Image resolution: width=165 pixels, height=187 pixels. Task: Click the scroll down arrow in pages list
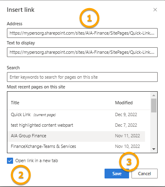click(x=154, y=149)
